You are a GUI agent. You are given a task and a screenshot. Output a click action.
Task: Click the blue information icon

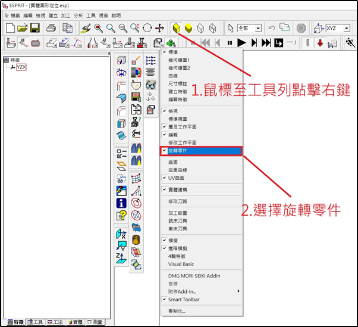121,203
